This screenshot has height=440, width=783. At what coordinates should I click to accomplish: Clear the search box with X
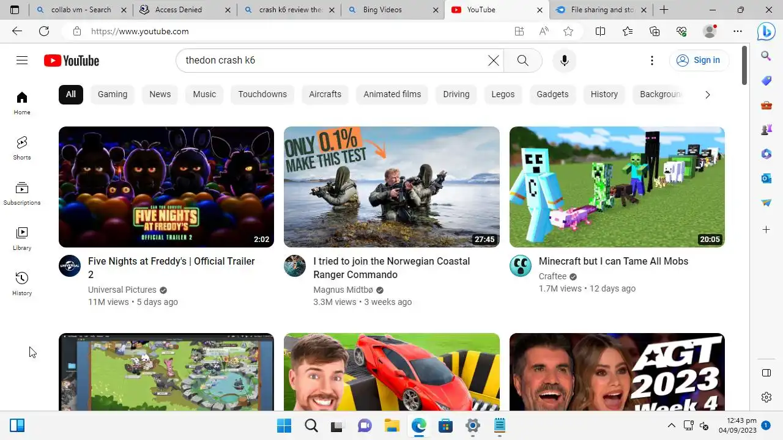tap(493, 61)
